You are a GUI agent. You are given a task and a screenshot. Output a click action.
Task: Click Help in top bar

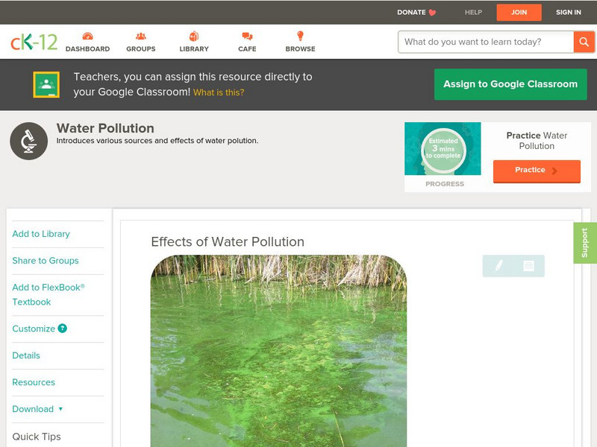coord(473,13)
